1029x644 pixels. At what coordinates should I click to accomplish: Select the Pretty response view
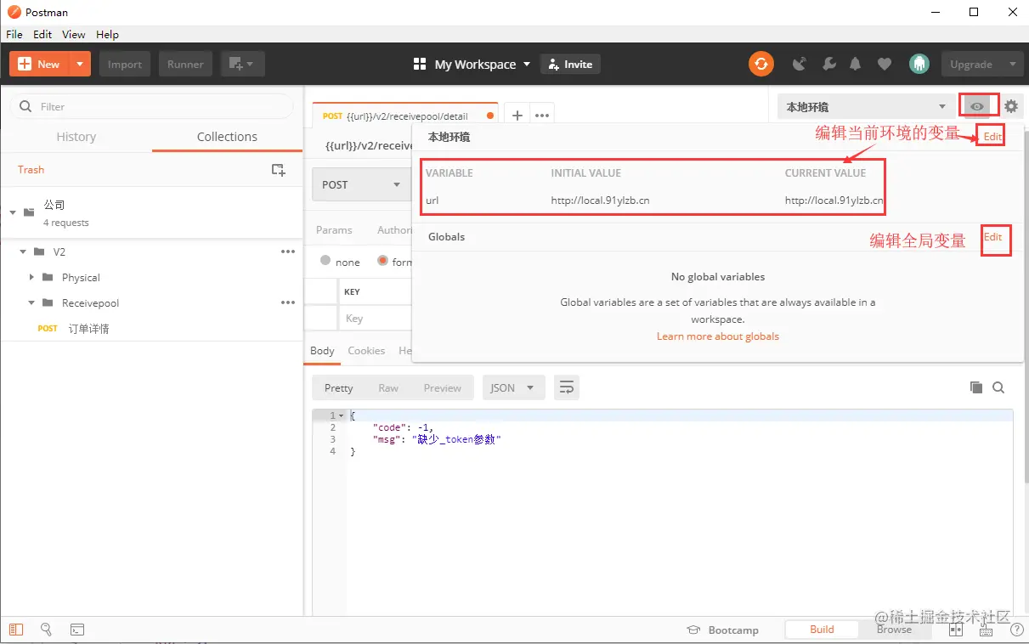coord(338,388)
